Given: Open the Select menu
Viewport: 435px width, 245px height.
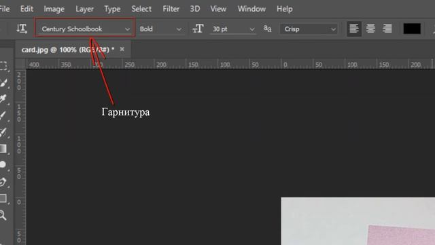Looking at the screenshot, I should [x=141, y=9].
